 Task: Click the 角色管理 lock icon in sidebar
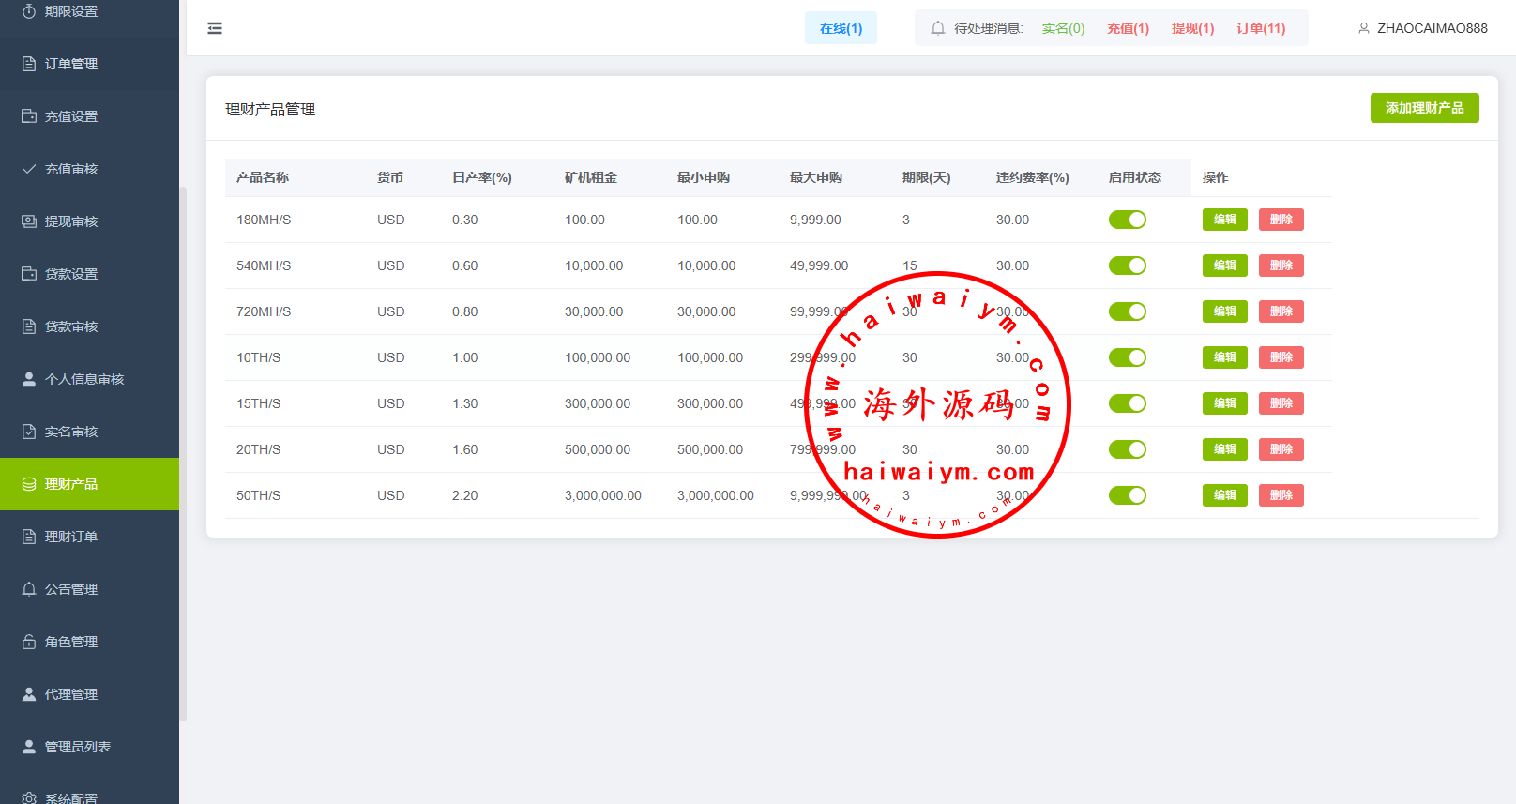[x=29, y=642]
